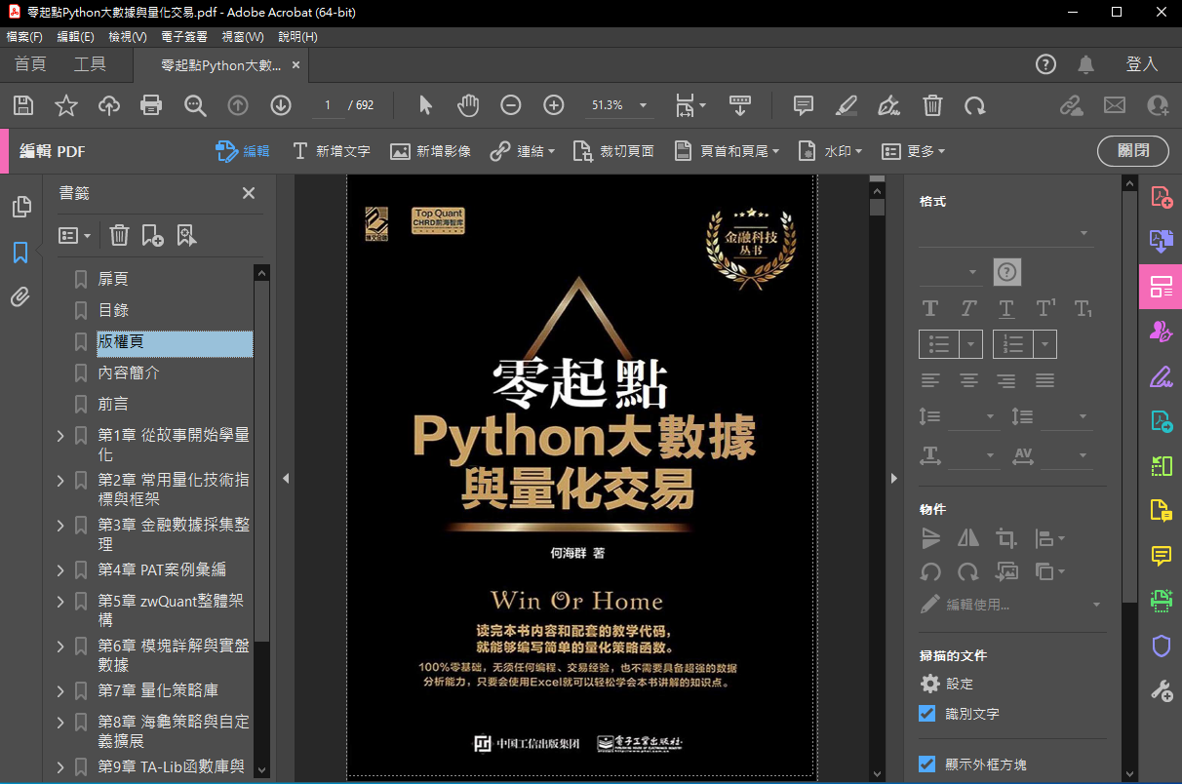
Task: Switch to the 工具 tab
Action: [90, 64]
